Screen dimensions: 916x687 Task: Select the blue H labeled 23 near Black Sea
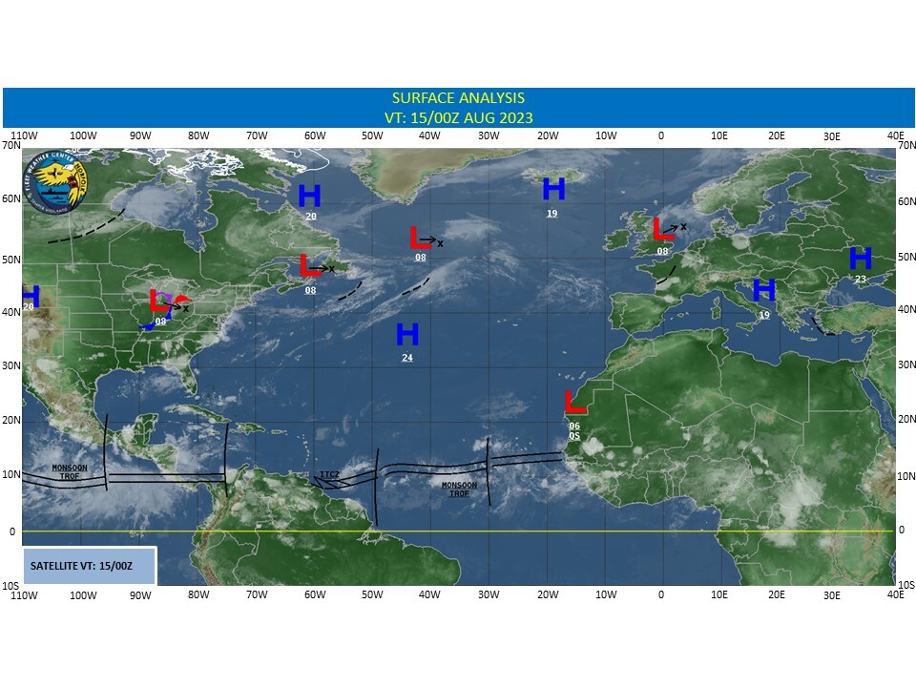point(860,259)
